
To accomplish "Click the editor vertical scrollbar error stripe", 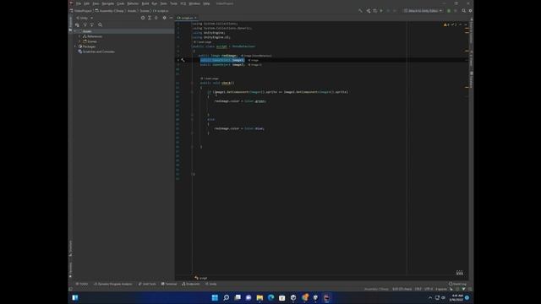I will [x=467, y=149].
